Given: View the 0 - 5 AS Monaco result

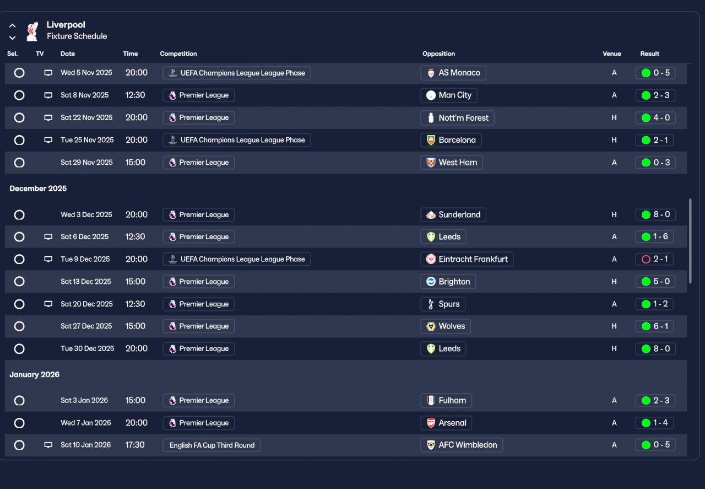Looking at the screenshot, I should pos(655,73).
